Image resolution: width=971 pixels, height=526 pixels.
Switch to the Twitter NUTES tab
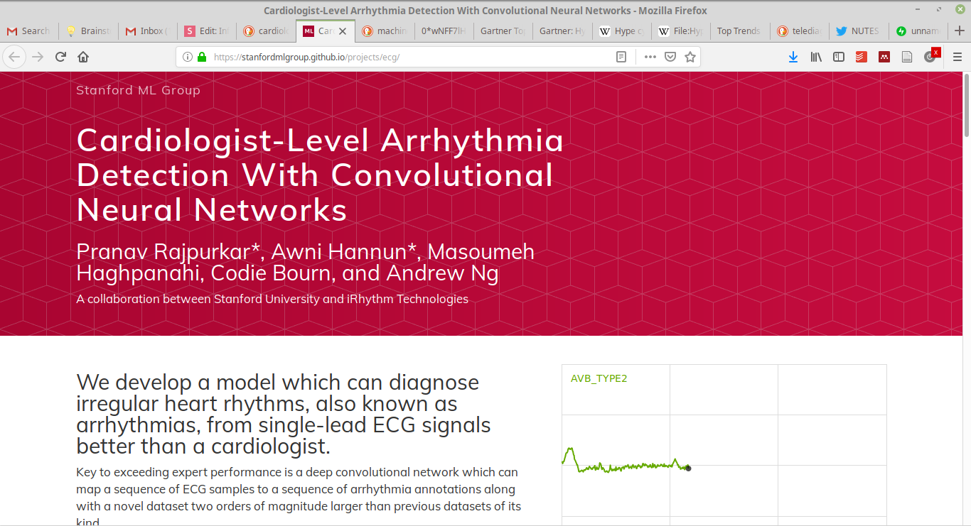click(x=859, y=31)
